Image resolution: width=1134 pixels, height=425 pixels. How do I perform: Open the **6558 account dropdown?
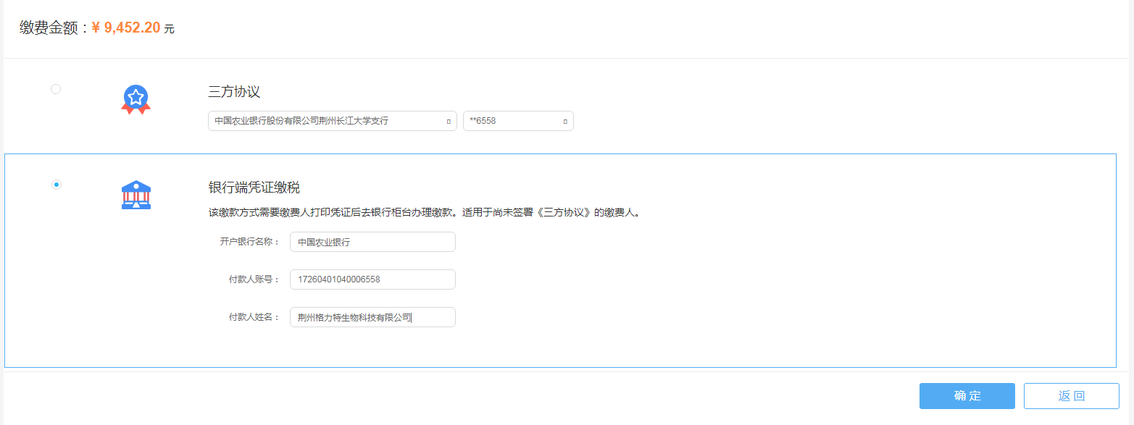(518, 121)
